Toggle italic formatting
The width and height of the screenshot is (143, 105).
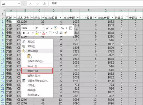(x=28, y=33)
